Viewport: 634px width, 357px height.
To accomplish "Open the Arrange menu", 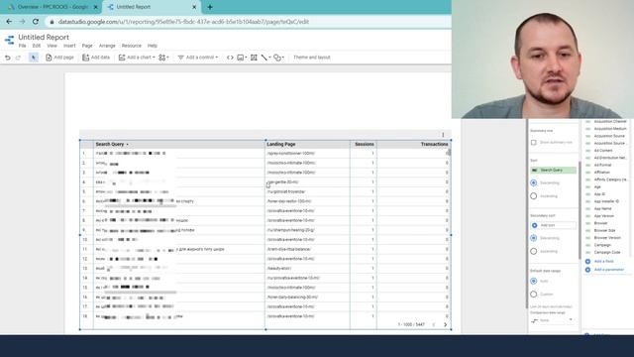I will (x=107, y=46).
